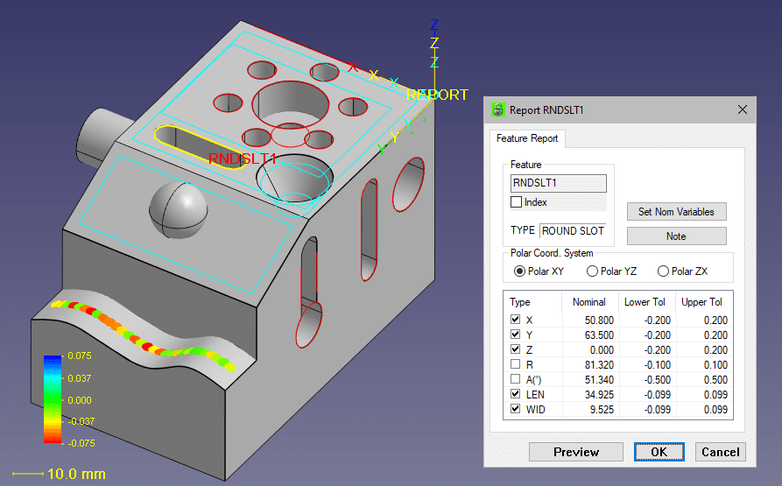
Task: Click the RNDSLT1 feature name field
Action: tap(558, 183)
